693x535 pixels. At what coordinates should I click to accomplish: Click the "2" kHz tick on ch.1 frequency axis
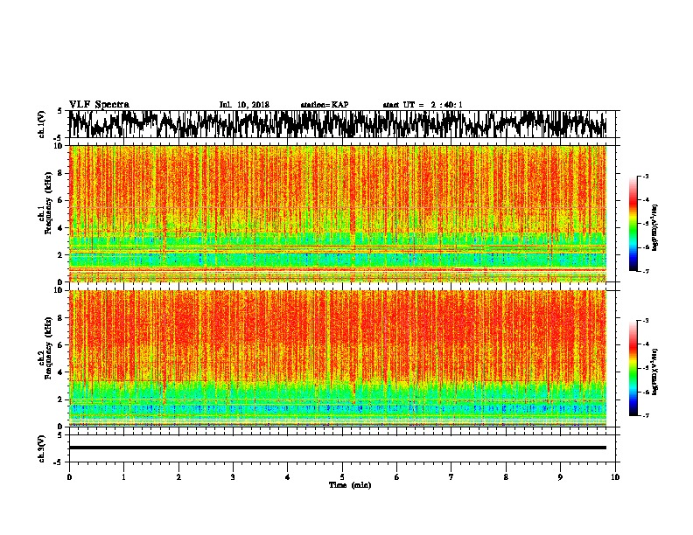tap(61, 254)
